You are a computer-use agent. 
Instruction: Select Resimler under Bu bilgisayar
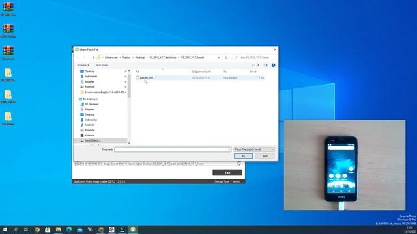(89, 130)
